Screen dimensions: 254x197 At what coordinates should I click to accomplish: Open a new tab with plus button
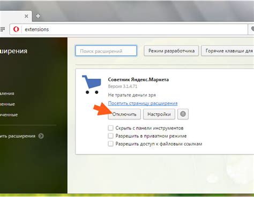coord(38,16)
